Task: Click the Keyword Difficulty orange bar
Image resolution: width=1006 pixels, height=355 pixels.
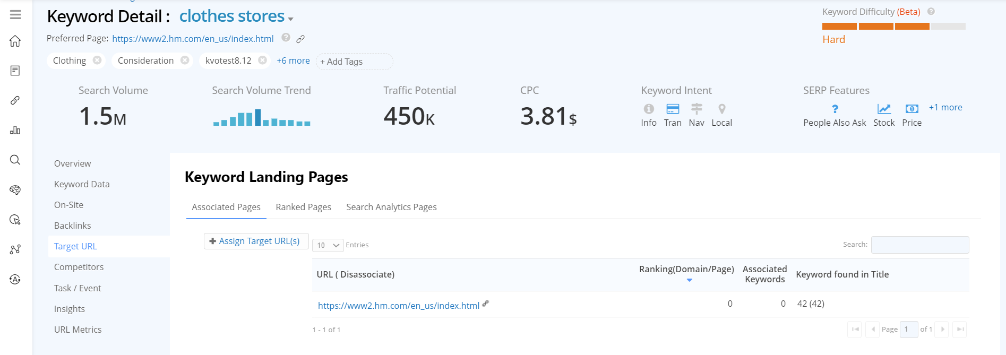Action: [x=875, y=26]
